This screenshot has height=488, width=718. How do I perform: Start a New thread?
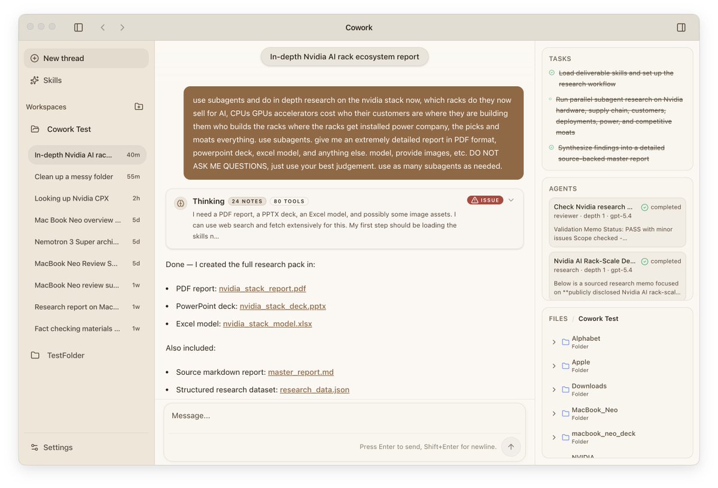point(86,58)
